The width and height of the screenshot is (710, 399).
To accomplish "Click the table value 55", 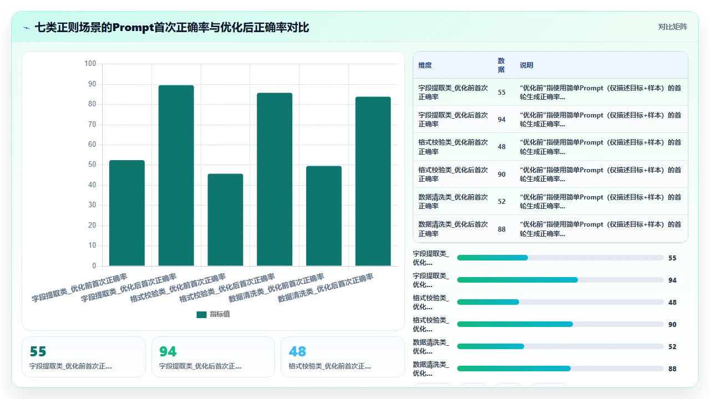I will click(501, 93).
